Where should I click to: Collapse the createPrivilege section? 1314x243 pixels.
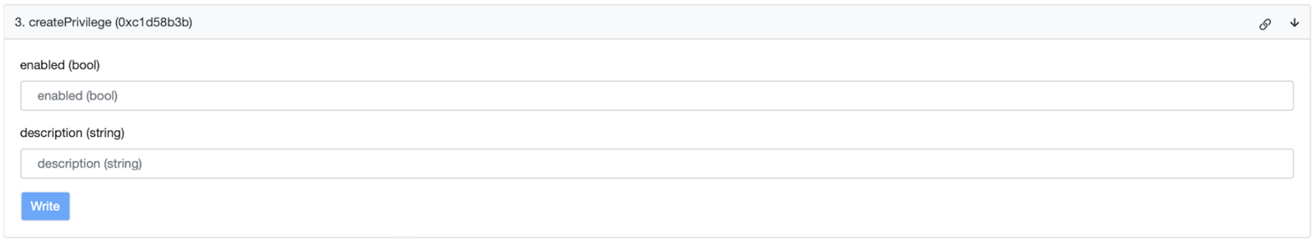point(1294,23)
